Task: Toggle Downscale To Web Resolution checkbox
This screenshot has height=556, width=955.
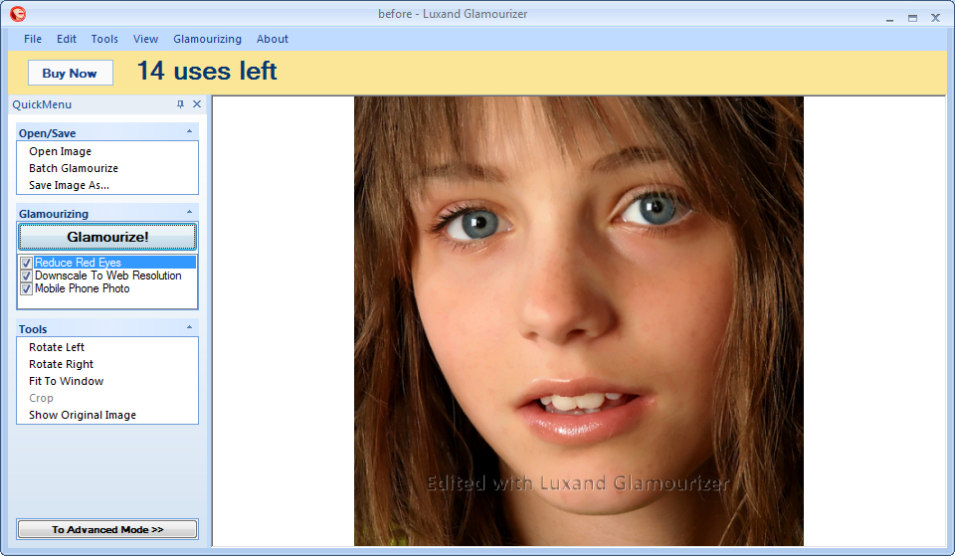Action: [27, 276]
